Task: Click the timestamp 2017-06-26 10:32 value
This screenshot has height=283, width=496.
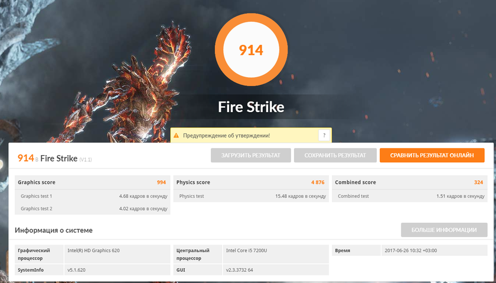Action: click(x=410, y=251)
